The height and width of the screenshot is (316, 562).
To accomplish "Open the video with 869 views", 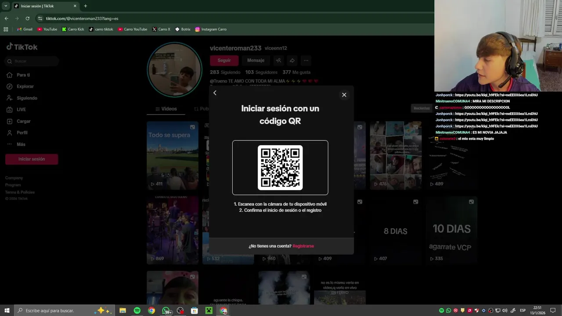I will point(173,230).
